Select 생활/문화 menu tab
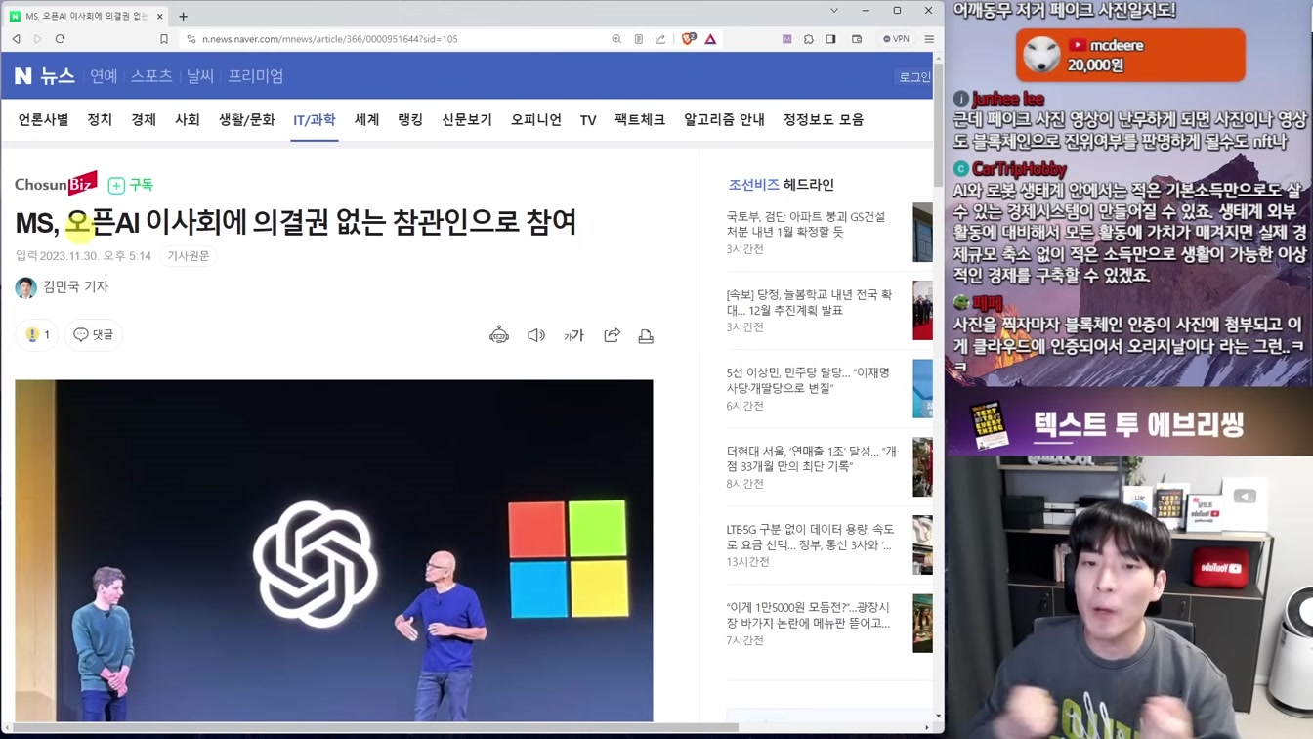The height and width of the screenshot is (739, 1313). tap(247, 119)
